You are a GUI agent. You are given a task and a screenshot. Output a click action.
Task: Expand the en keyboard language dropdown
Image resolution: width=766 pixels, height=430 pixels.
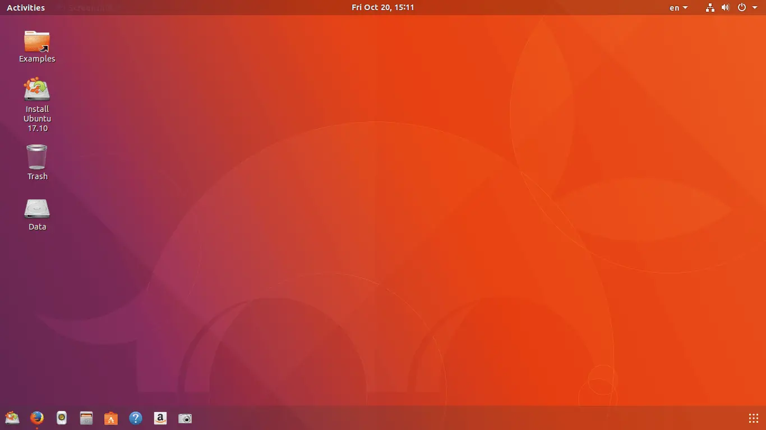tap(679, 8)
